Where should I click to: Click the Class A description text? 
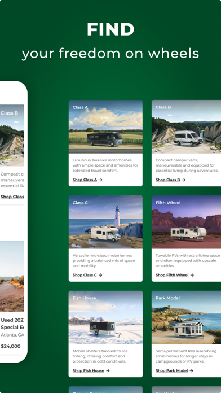click(105, 165)
